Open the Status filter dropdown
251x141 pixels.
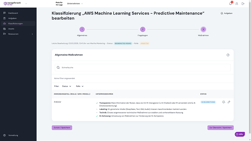click(x=67, y=86)
